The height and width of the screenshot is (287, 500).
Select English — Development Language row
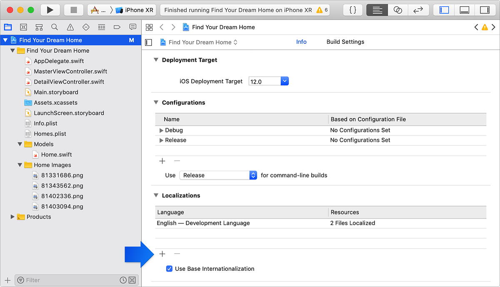[x=320, y=223]
